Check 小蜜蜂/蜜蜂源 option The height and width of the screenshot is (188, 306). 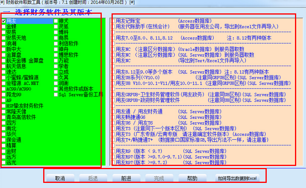pos(4,77)
